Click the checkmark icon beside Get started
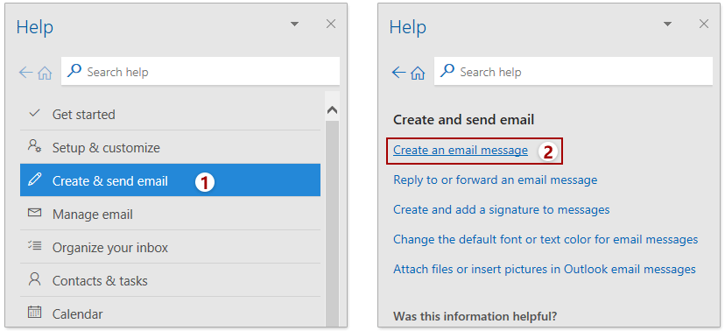This screenshot has height=331, width=725. [x=34, y=113]
